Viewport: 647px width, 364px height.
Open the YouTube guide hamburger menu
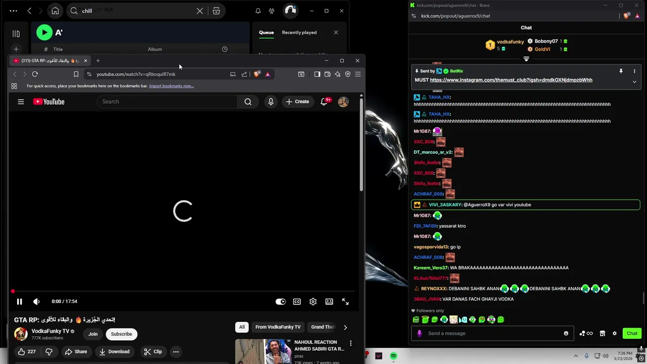click(21, 102)
